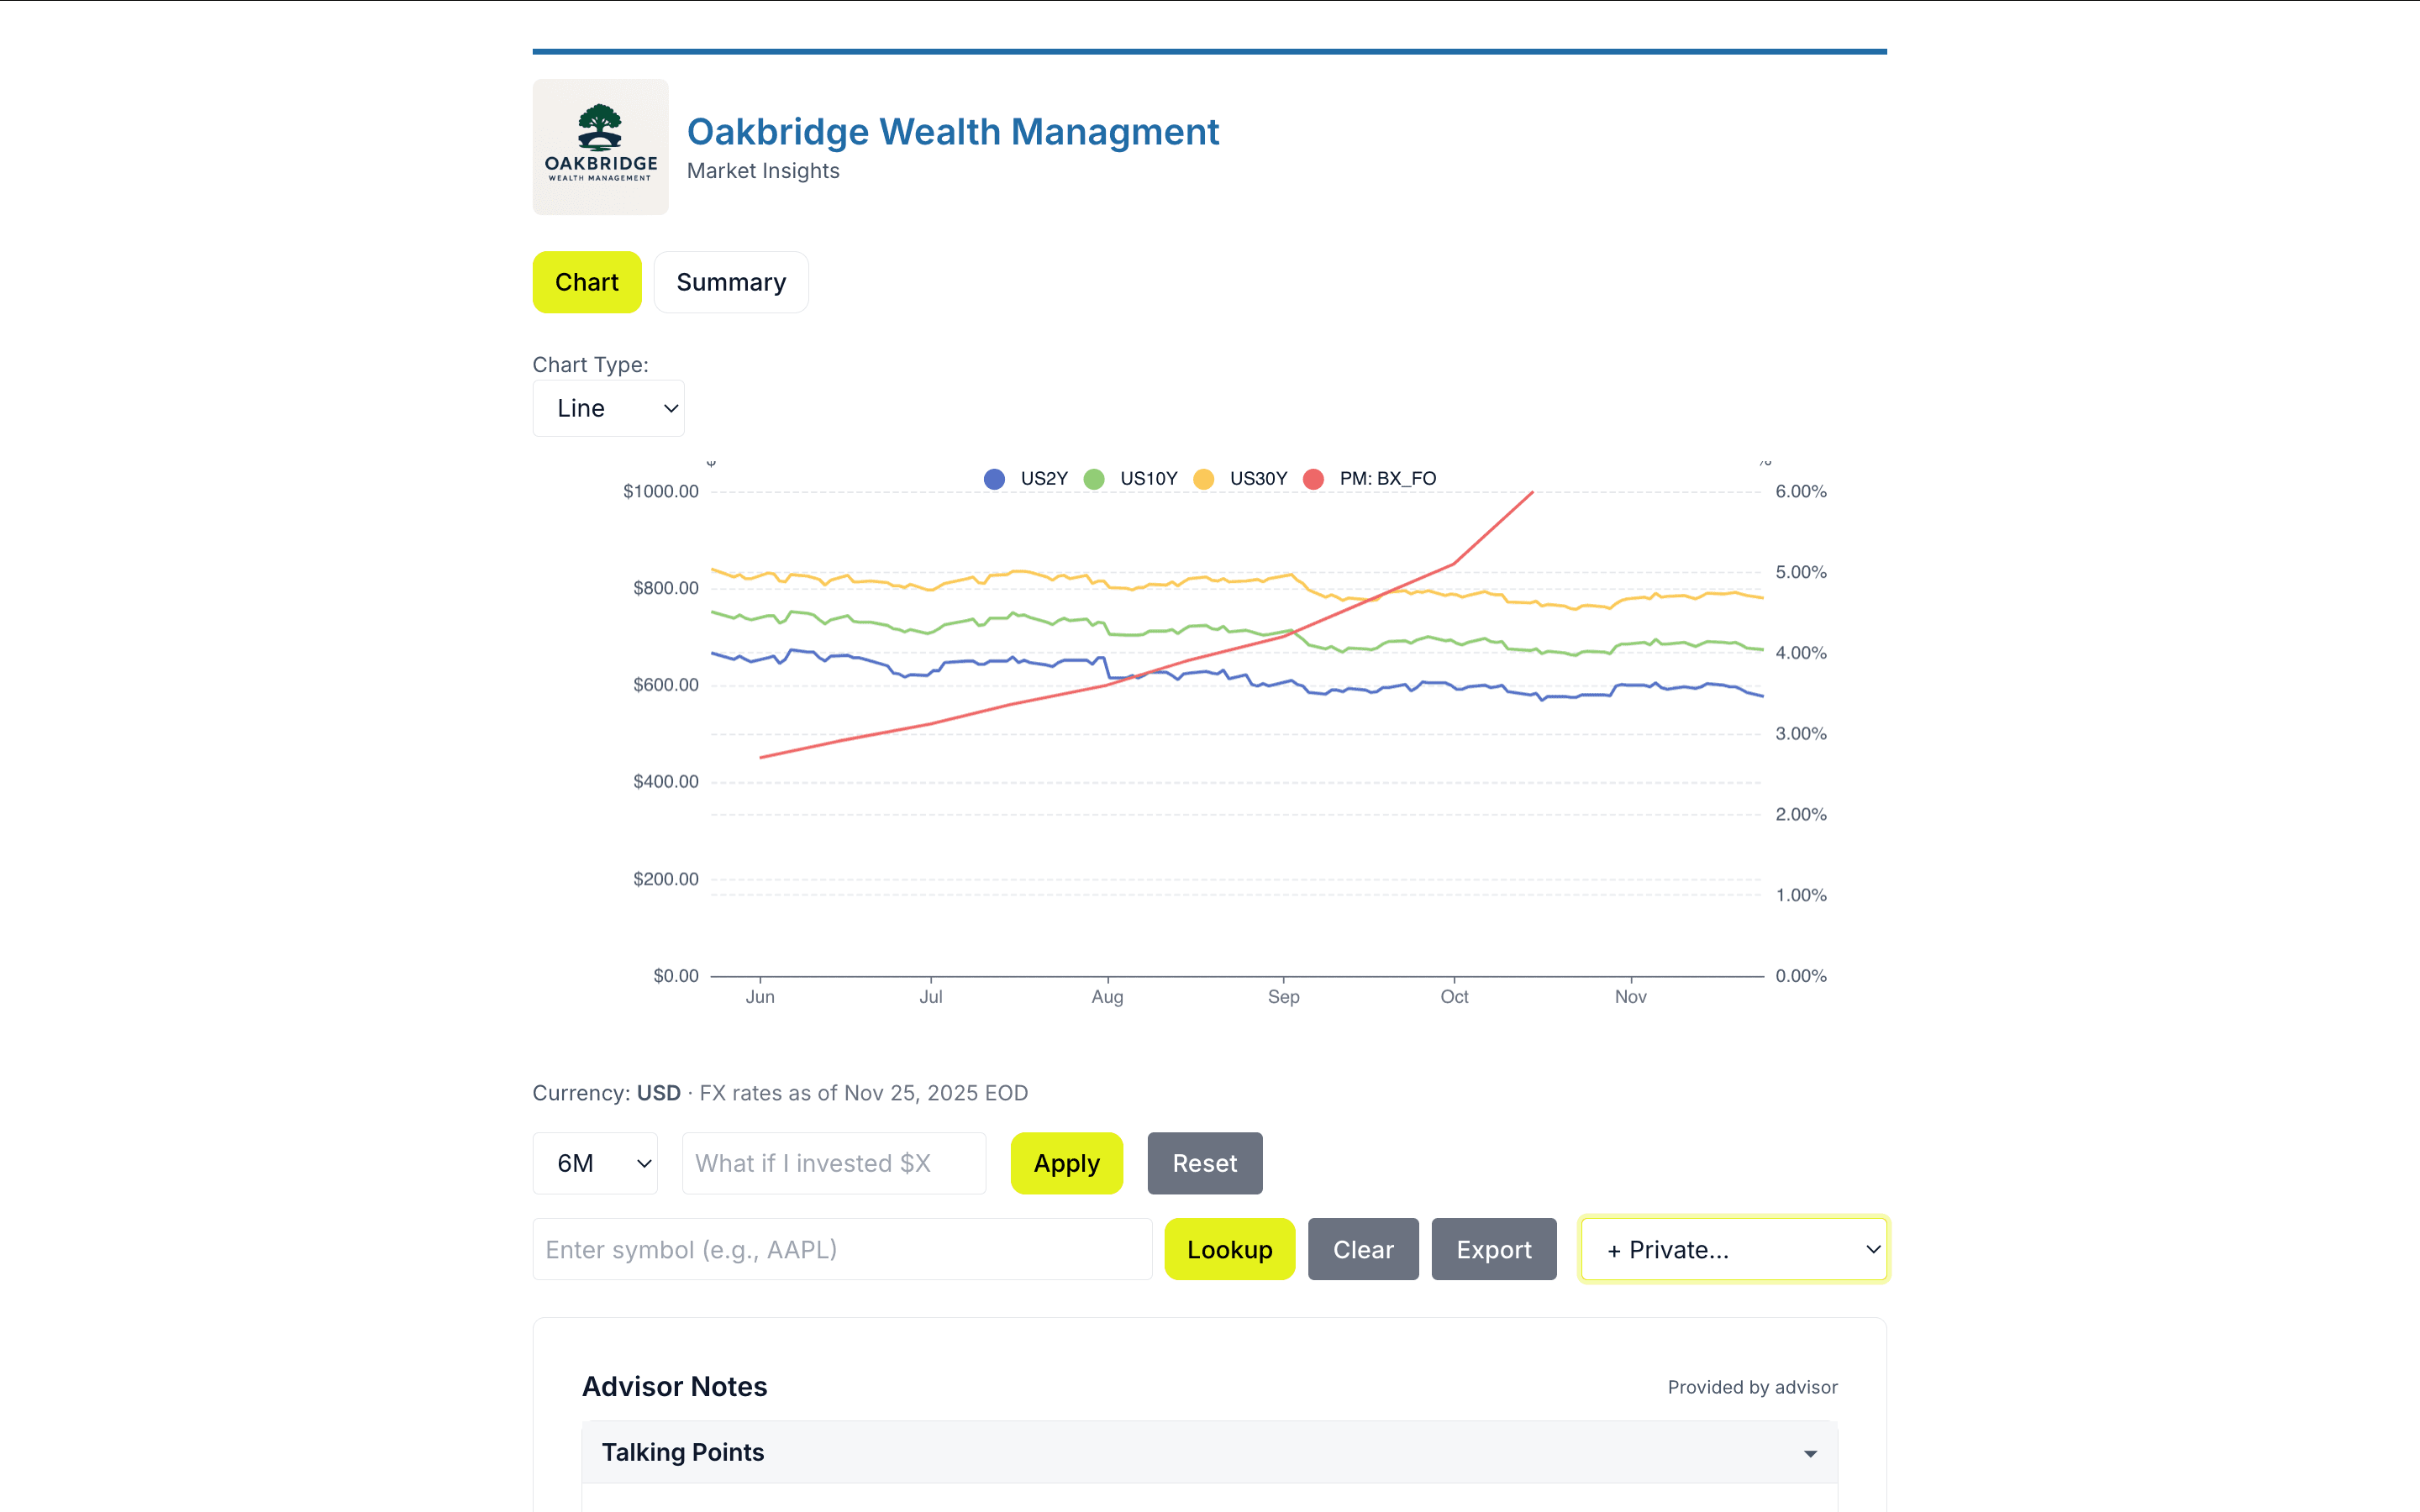Click the Talking Points section header
Screen dimensions: 2420x1512
click(x=683, y=1452)
